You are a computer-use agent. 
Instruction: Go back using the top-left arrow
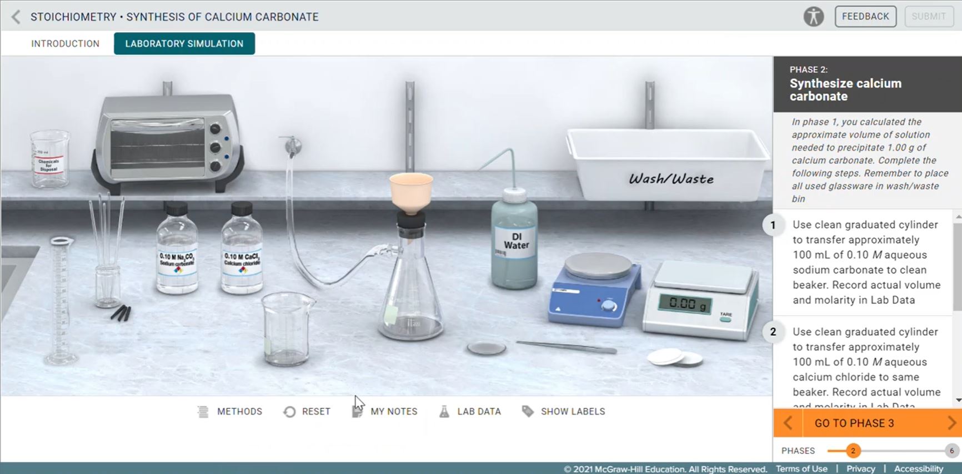tap(16, 17)
